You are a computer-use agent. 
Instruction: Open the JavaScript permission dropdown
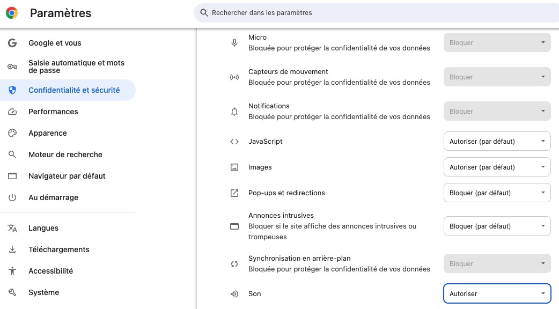497,142
